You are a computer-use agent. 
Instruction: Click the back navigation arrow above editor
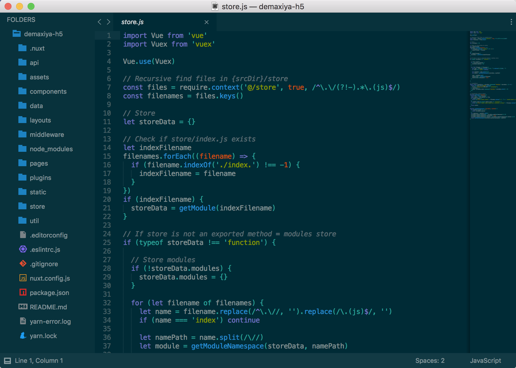[99, 22]
